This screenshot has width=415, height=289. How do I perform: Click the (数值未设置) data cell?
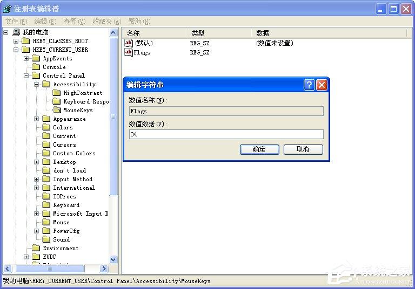[x=275, y=43]
